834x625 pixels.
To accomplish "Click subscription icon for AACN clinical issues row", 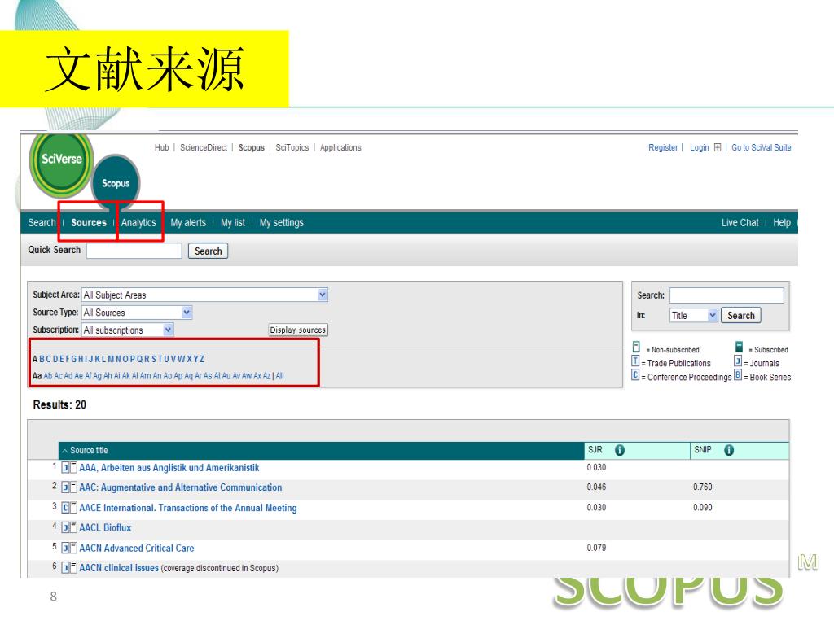I will 74,567.
